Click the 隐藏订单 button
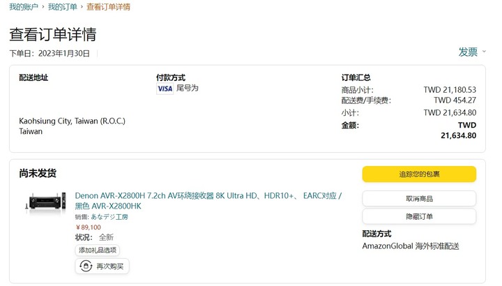Viewport: 502px width, 286px height. [419, 216]
